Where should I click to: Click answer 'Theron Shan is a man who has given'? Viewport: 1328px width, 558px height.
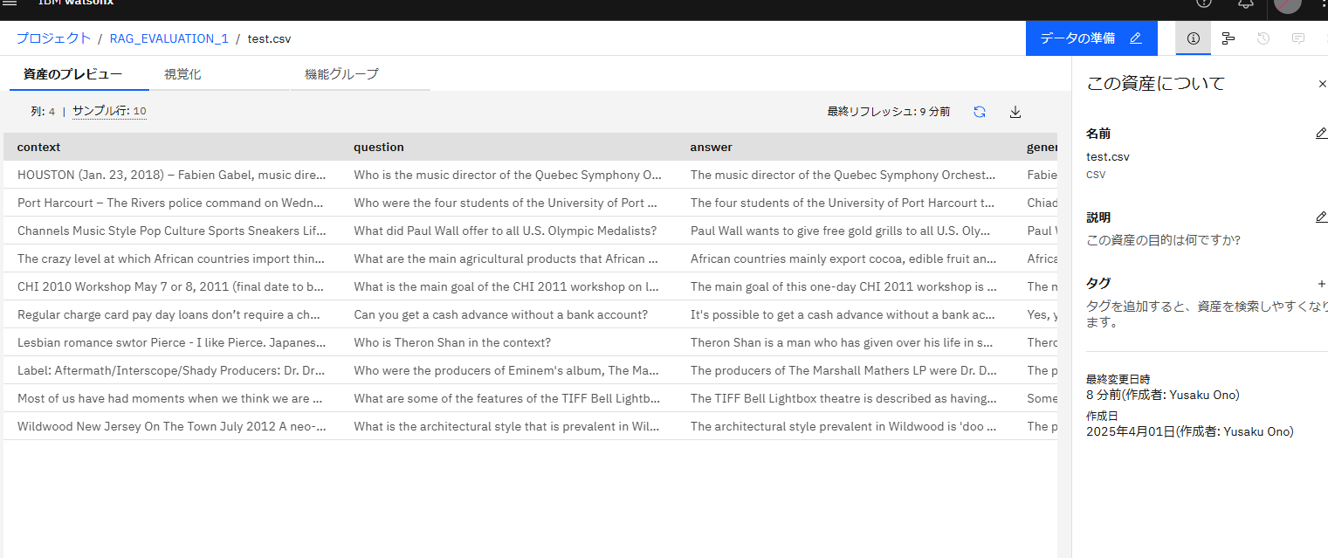tap(844, 342)
